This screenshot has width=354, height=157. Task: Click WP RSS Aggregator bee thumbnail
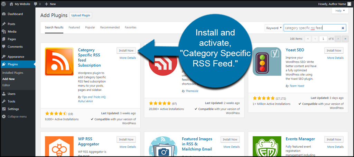59,146
